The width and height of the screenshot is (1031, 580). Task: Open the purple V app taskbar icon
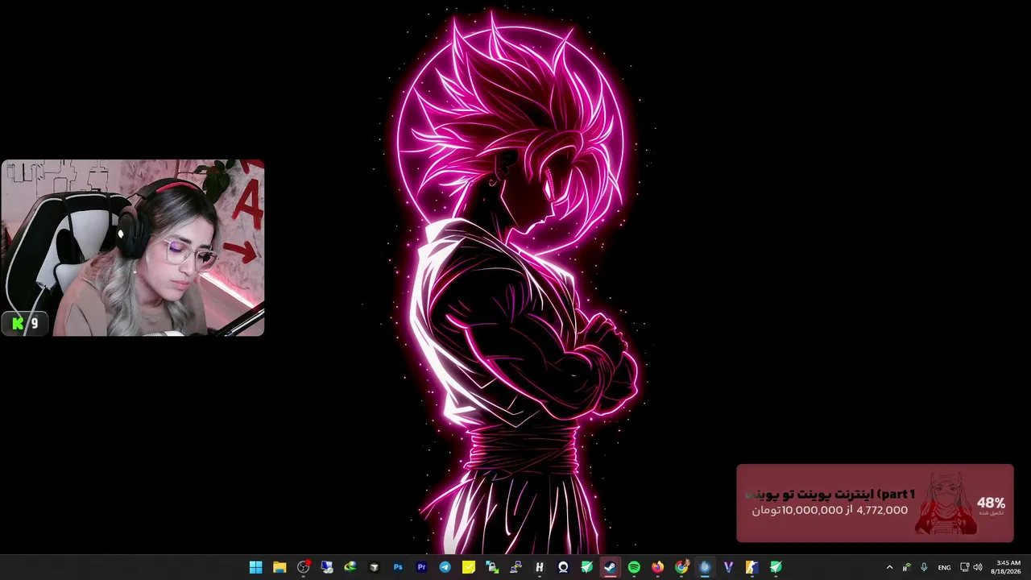728,567
